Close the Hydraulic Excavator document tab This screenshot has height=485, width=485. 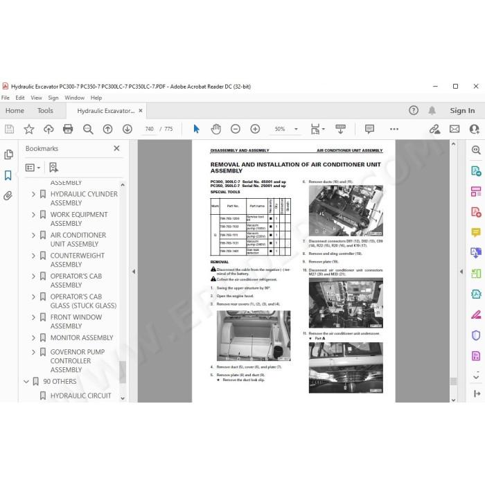tap(141, 110)
